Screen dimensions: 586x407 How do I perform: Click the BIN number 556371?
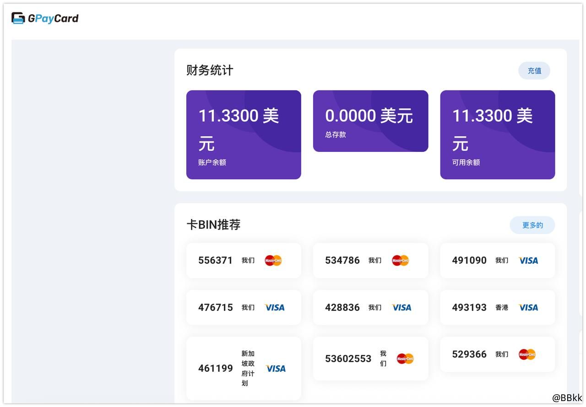(x=216, y=261)
